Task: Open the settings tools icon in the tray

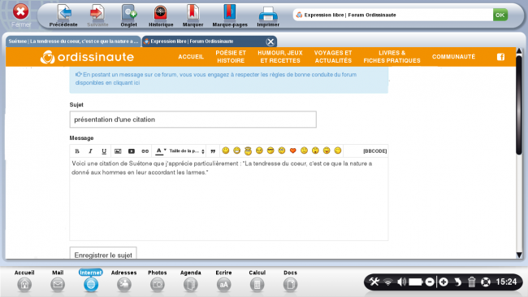Action: 374,282
